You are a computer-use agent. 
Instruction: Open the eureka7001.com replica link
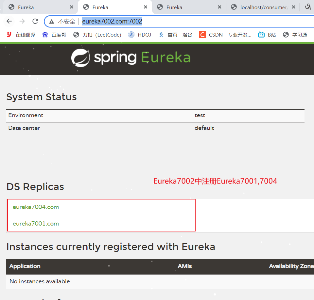35,223
